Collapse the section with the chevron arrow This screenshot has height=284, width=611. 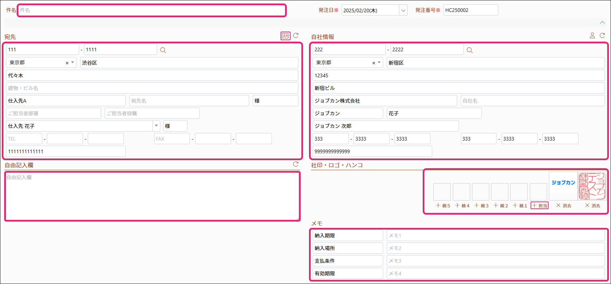602,23
